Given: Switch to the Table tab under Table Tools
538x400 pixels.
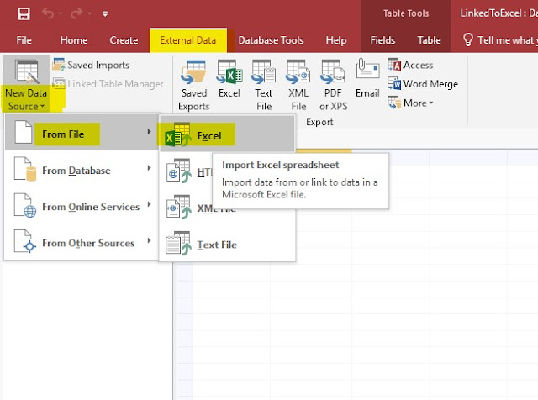Looking at the screenshot, I should [x=429, y=40].
